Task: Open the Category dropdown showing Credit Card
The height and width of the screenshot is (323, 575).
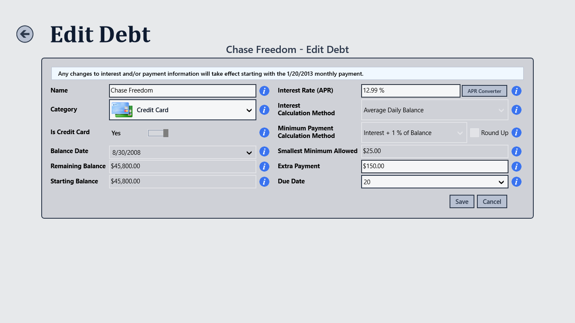Action: (182, 110)
